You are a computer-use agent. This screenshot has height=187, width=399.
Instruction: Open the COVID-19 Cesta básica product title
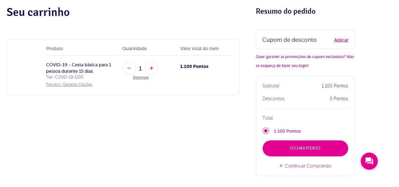click(79, 68)
